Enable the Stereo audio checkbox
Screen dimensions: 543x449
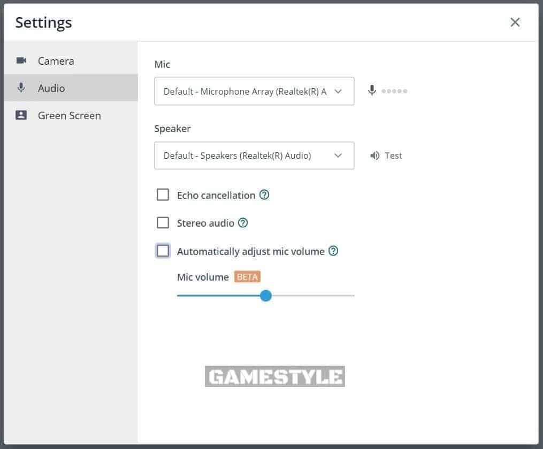163,222
